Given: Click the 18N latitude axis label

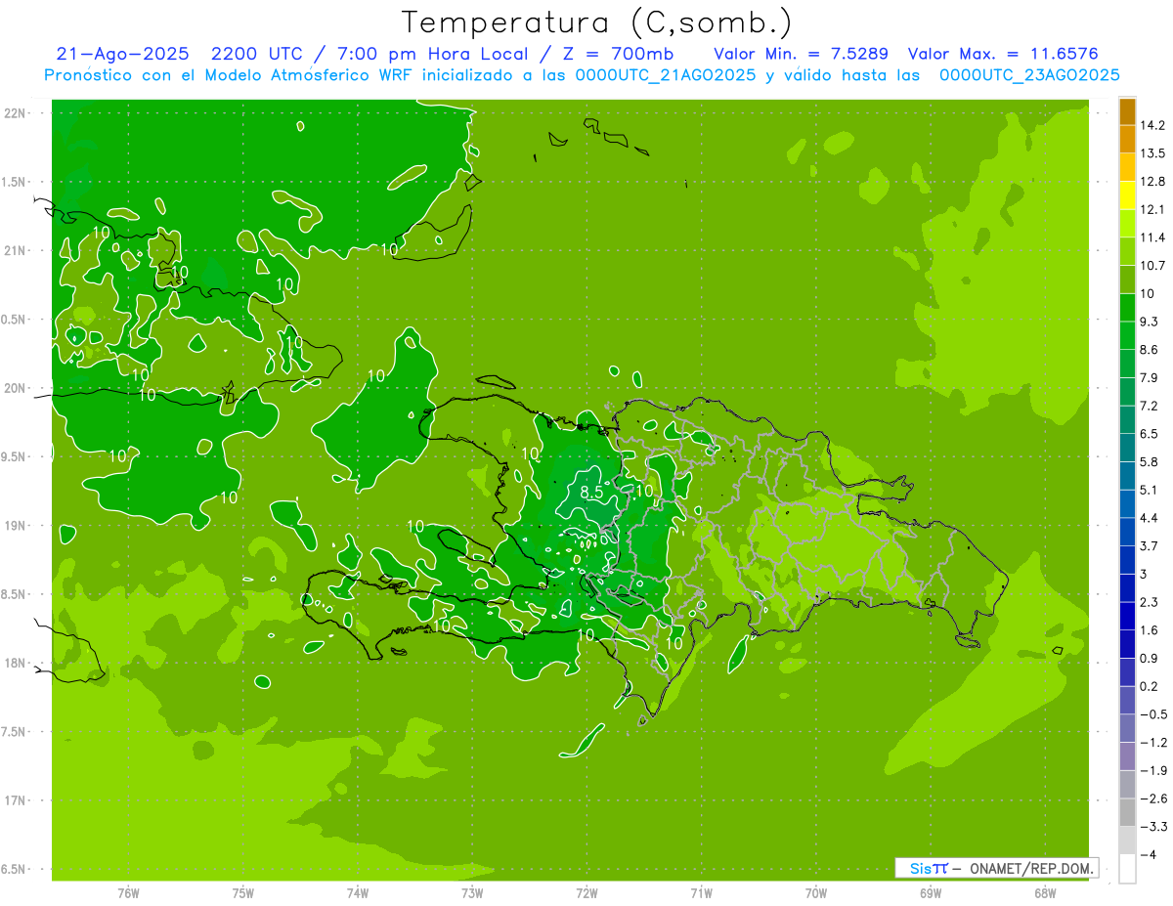Looking at the screenshot, I should [x=14, y=663].
